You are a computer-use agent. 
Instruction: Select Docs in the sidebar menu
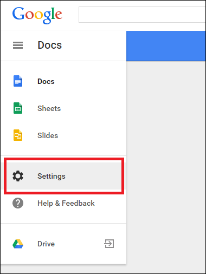point(46,81)
